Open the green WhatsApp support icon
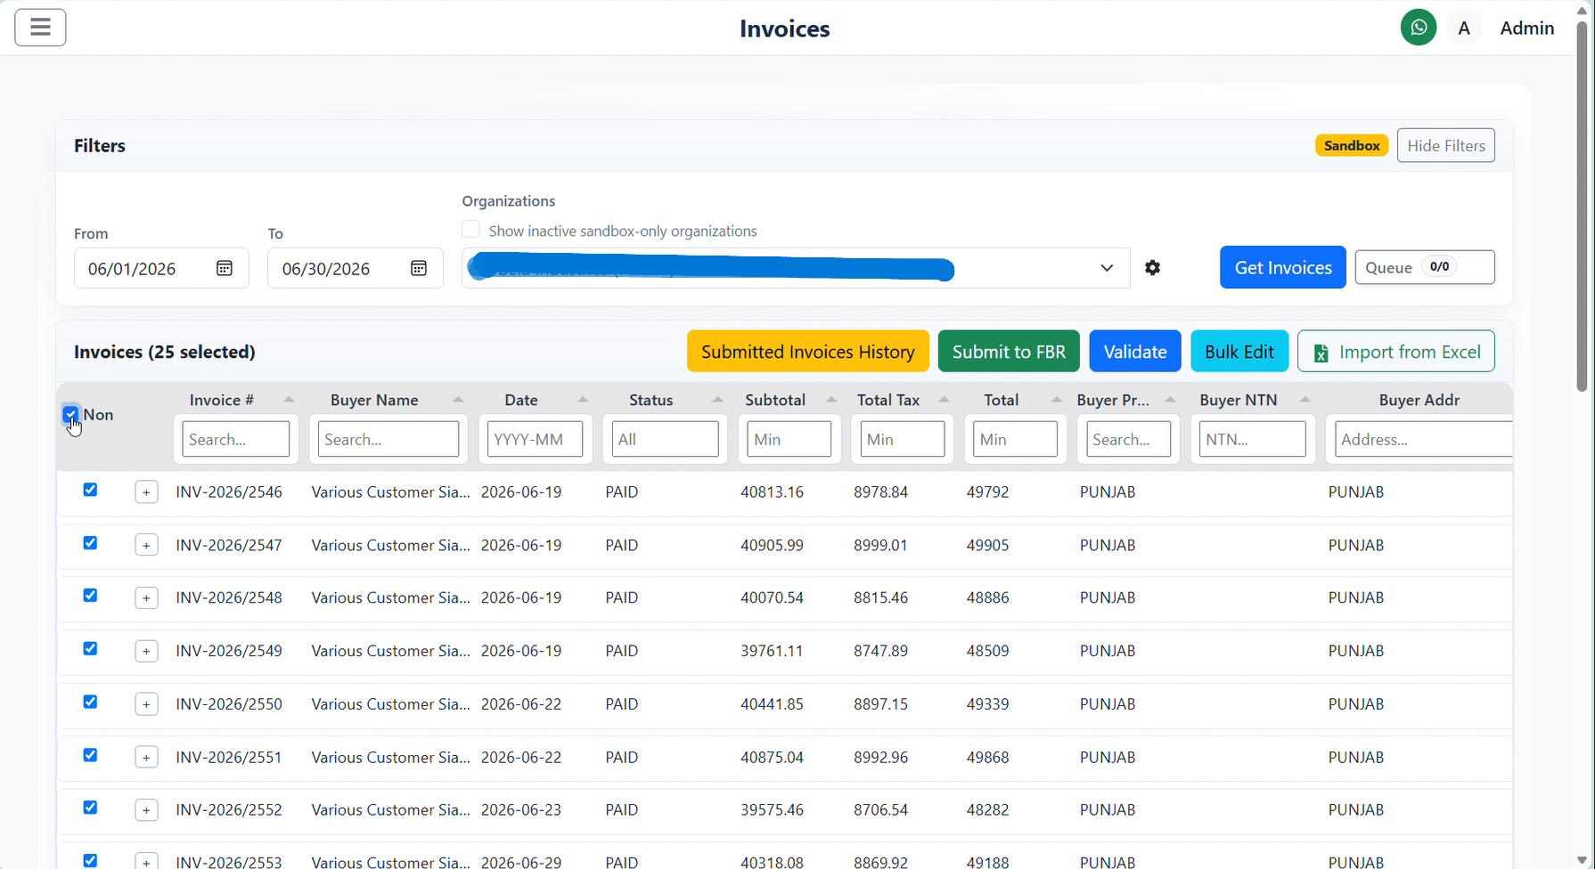The height and width of the screenshot is (869, 1595). [1418, 28]
